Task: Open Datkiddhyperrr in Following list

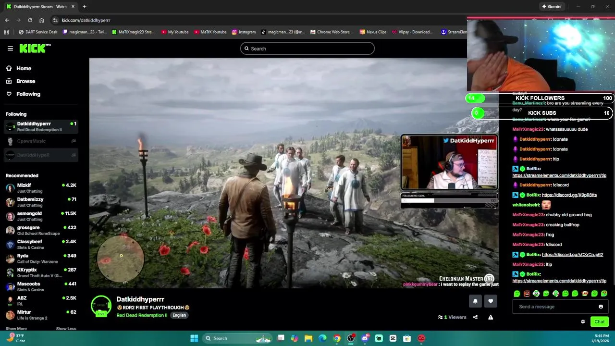Action: (40, 127)
